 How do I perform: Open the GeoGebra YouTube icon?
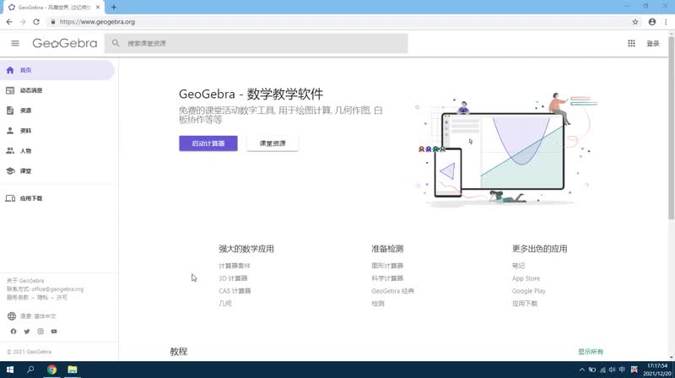coord(54,332)
